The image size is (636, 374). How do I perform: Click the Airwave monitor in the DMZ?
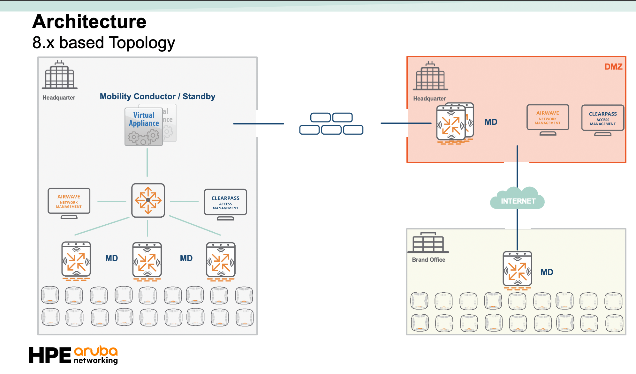pyautogui.click(x=548, y=120)
